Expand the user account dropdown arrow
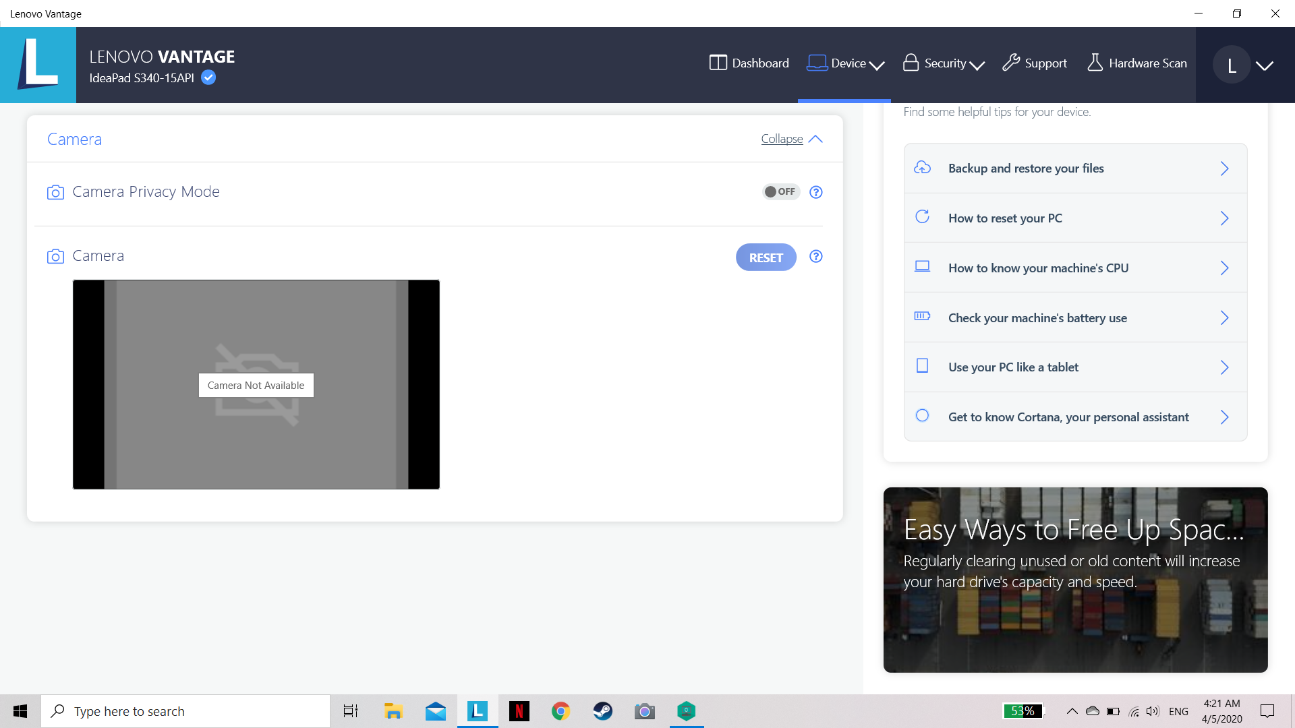The height and width of the screenshot is (728, 1295). 1265,65
